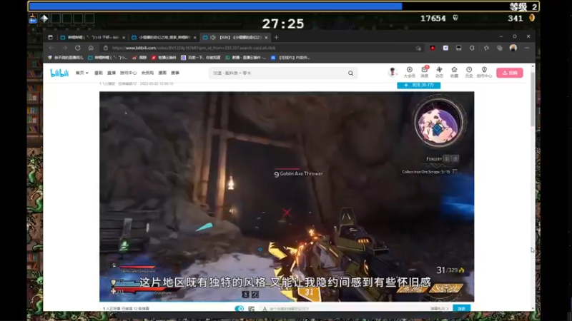Open the browser favorites list icon
Viewport: 572px width, 321px height.
(x=486, y=48)
